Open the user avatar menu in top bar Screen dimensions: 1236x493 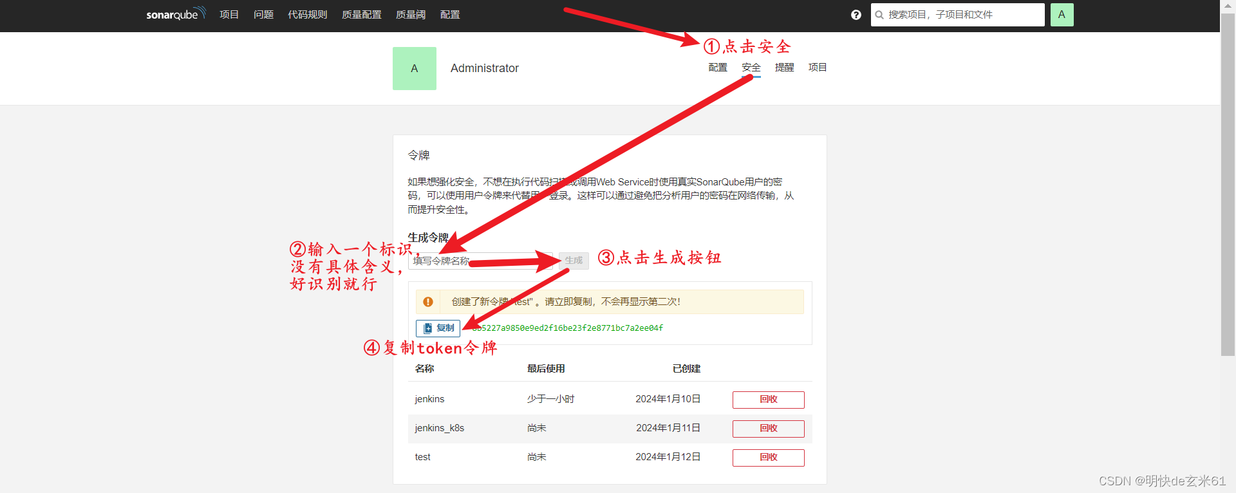[1062, 14]
